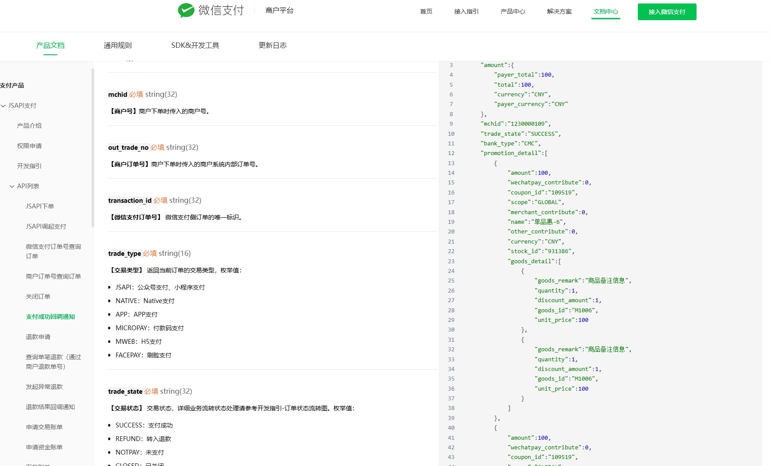Image resolution: width=771 pixels, height=466 pixels.
Task: Click code line "bank_type":"CMC"
Action: point(510,143)
